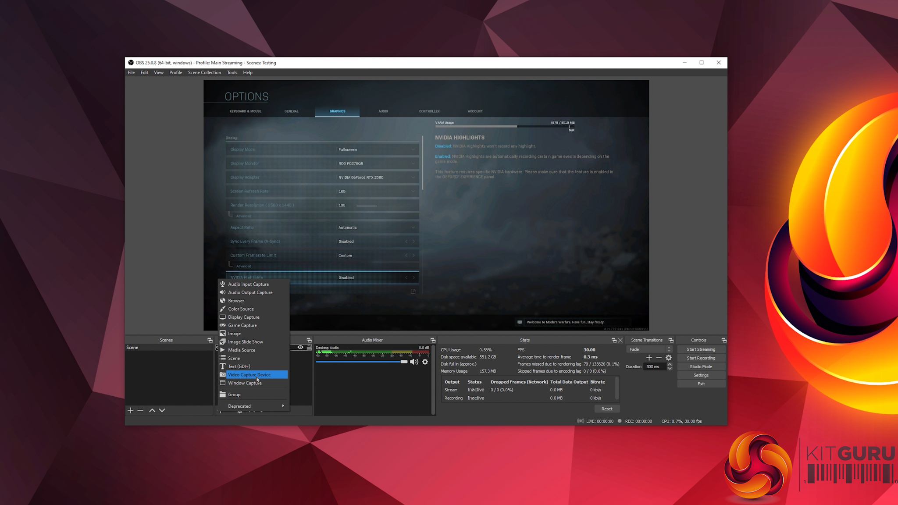Adjust the Desktop Audio volume slider
The height and width of the screenshot is (505, 898).
pos(403,362)
